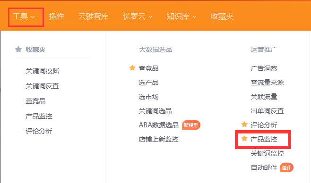Open 选市场 tool

point(148,97)
